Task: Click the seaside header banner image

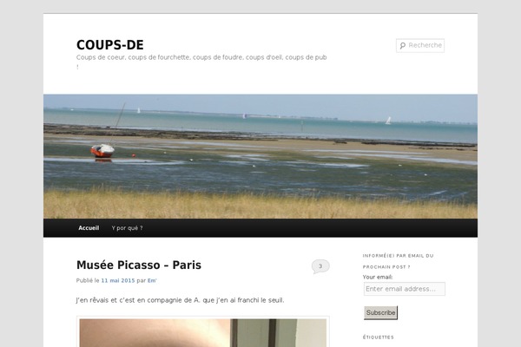Action: pos(260,156)
